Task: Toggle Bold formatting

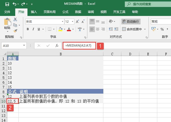Action: coord(28,29)
